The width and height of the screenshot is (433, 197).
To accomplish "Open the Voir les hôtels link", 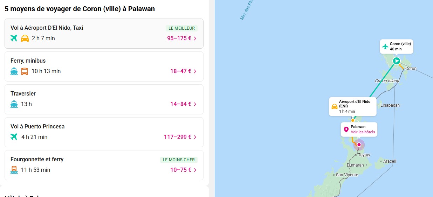I will [x=363, y=132].
